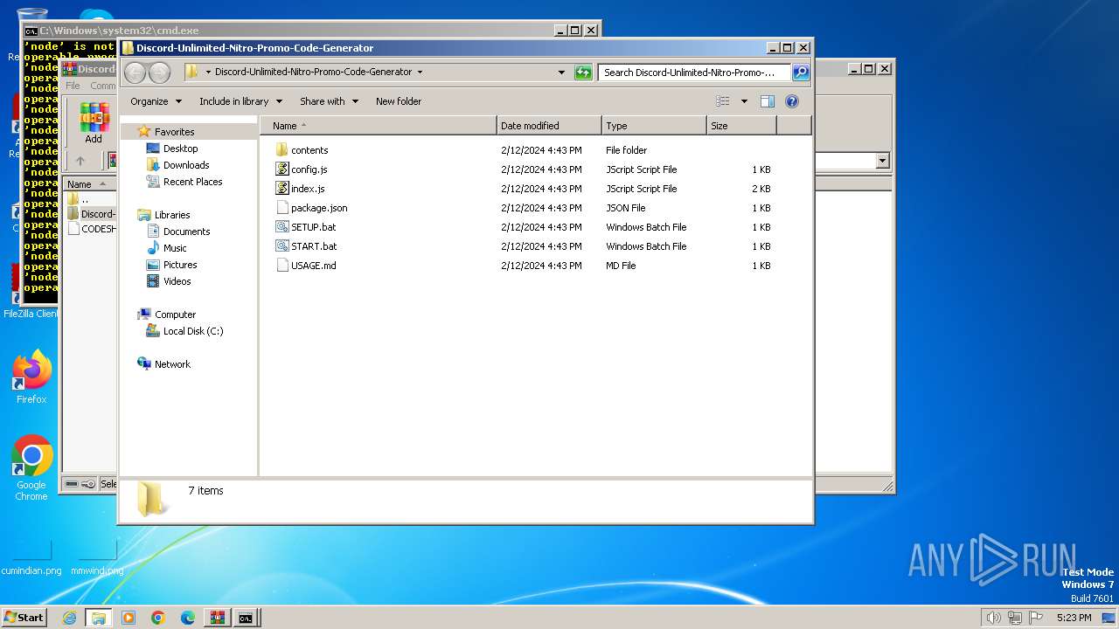Viewport: 1119px width, 629px height.
Task: Click the New folder button
Action: [399, 101]
